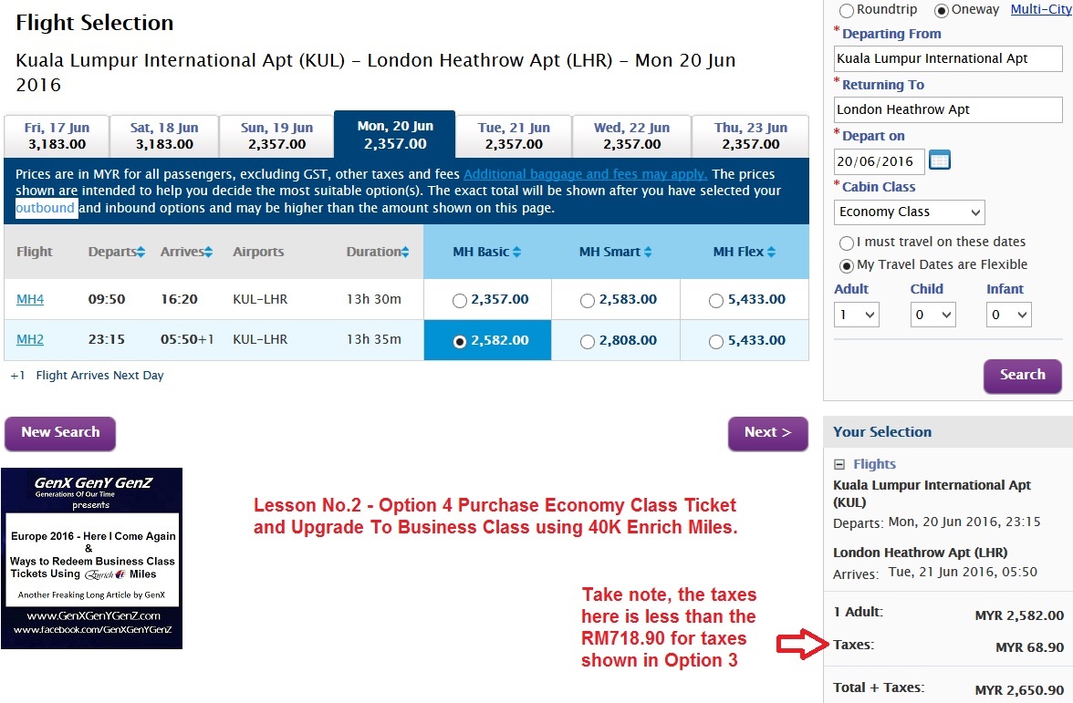Image resolution: width=1073 pixels, height=703 pixels.
Task: Open the MH4 flight details link
Action: point(30,299)
